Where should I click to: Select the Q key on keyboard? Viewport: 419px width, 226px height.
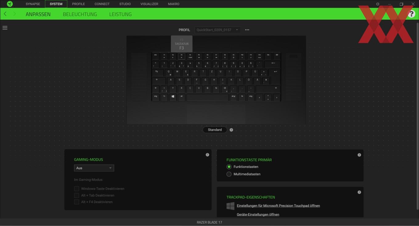click(x=169, y=72)
